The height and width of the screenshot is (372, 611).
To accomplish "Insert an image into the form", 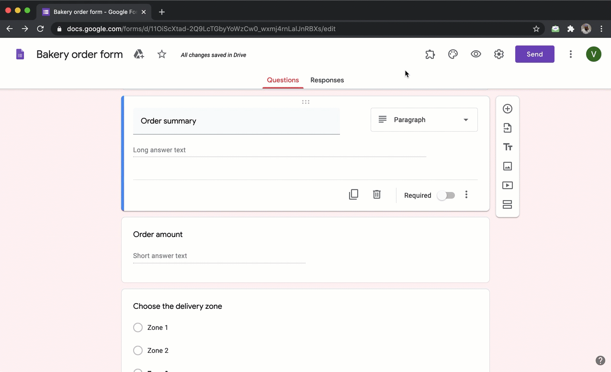I will pos(507,166).
